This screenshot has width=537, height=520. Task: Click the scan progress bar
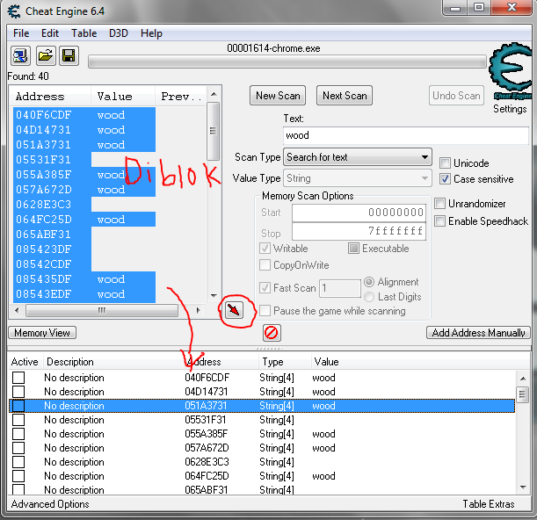coord(287,62)
